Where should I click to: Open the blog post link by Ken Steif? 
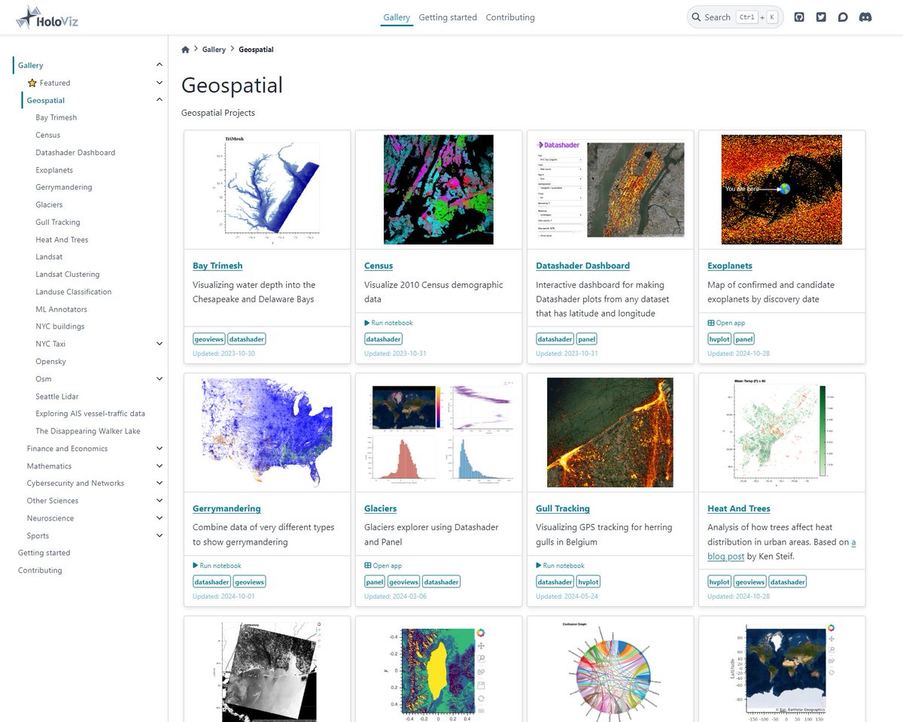click(725, 557)
